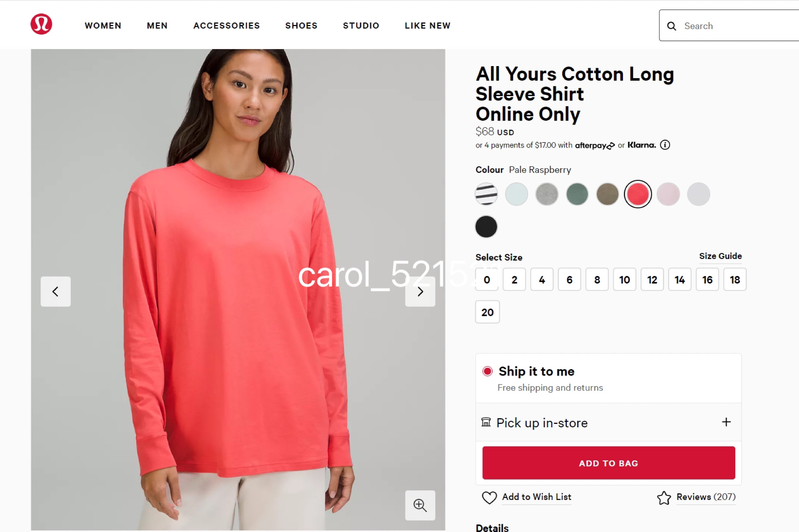Select the striped colour swatch
The image size is (799, 532).
point(486,194)
